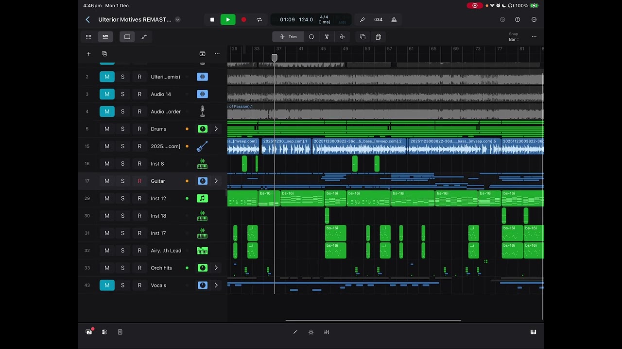The image size is (622, 349).
Task: Click the playhead handle on the ruler
Action: (x=275, y=58)
